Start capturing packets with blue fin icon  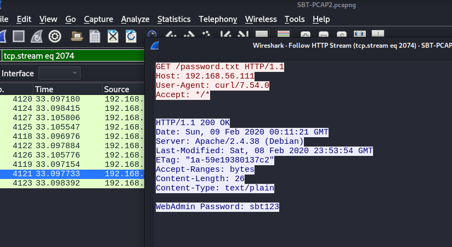(2, 37)
